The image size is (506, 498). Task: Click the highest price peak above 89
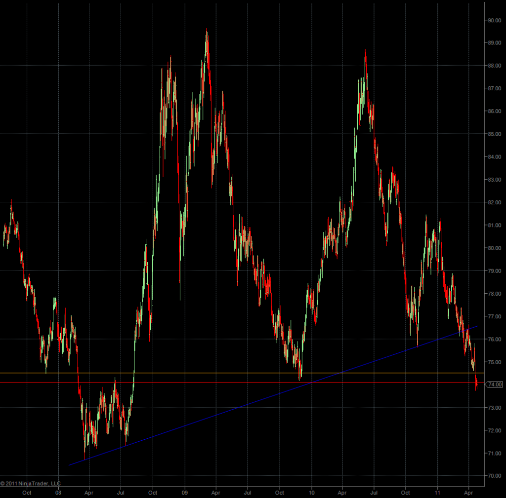point(207,33)
